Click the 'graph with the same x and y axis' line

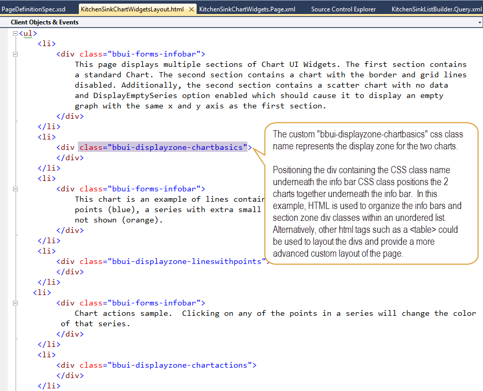(x=200, y=106)
